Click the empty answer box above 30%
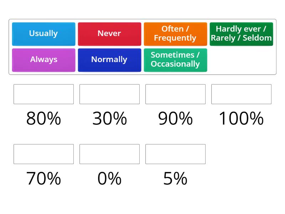Screen dimensions: 285x214 click(109, 94)
